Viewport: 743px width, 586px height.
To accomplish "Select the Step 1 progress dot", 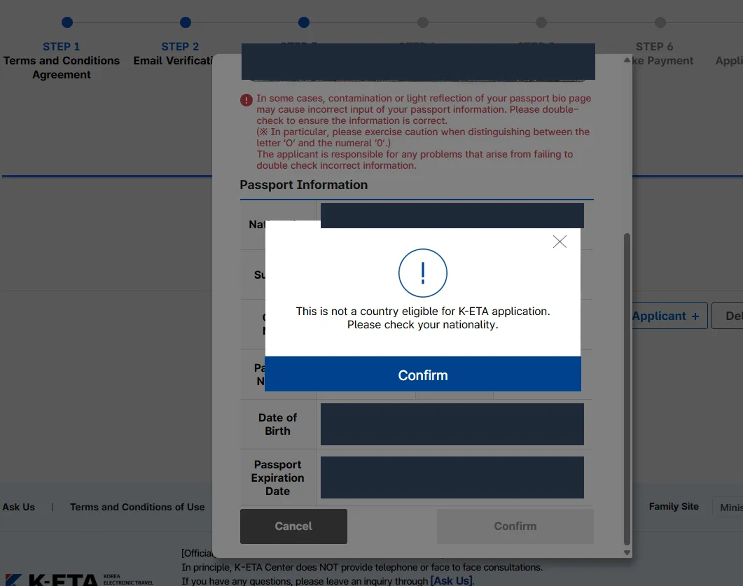I will (67, 22).
